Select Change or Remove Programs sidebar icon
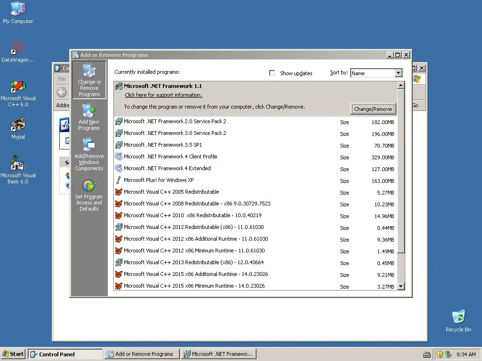The width and height of the screenshot is (482, 361). [89, 80]
